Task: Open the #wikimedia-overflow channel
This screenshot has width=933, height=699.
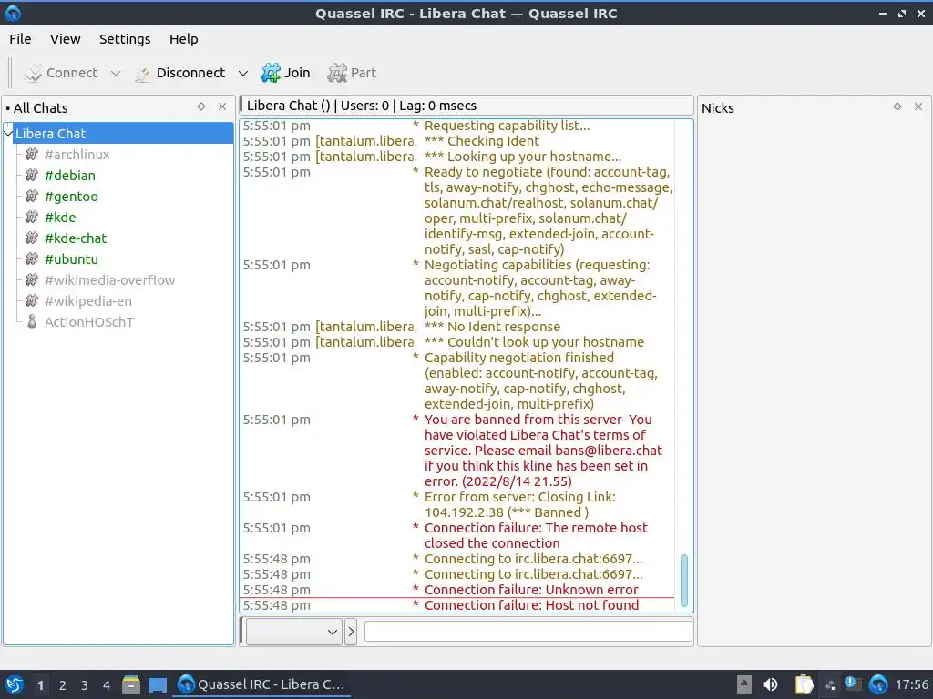Action: 109,280
